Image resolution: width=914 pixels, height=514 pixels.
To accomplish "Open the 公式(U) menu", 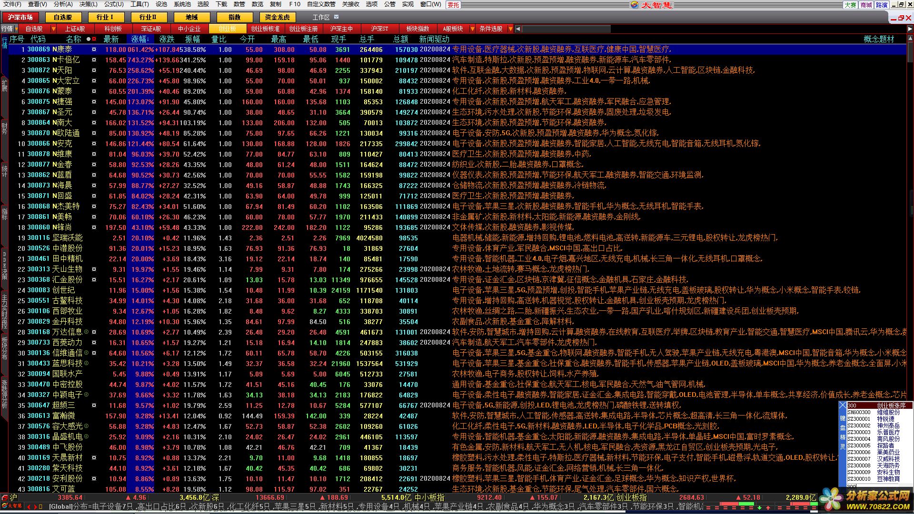I will click(114, 4).
